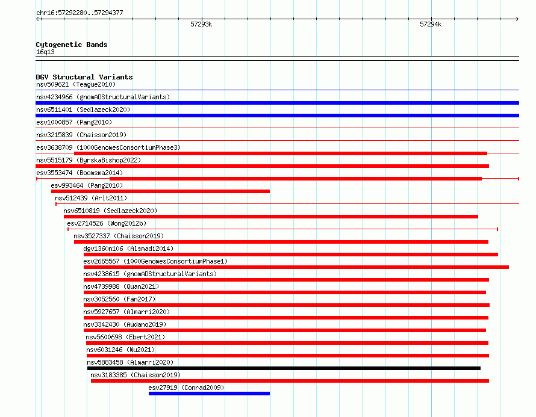The image size is (536, 417).
Task: Click the nsv509621 (Teague2010) variant label
Action: (x=76, y=84)
